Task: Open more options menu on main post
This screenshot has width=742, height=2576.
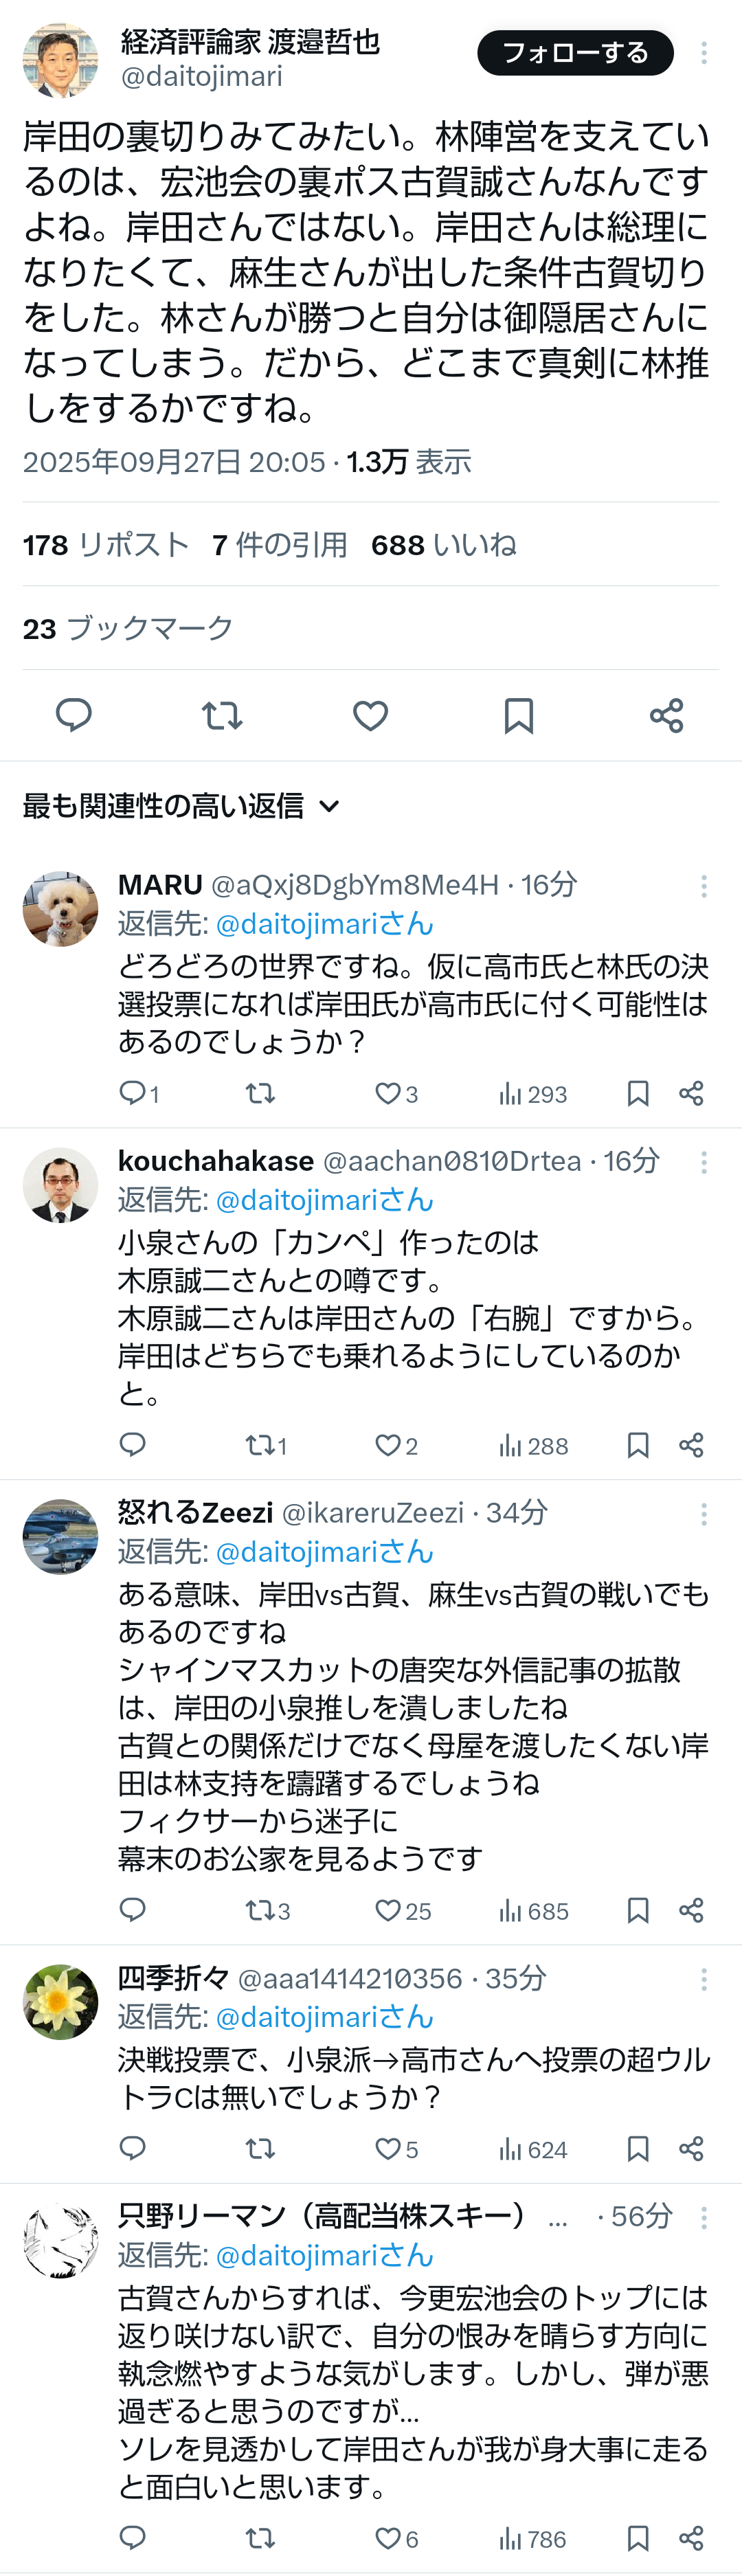Action: [x=704, y=54]
